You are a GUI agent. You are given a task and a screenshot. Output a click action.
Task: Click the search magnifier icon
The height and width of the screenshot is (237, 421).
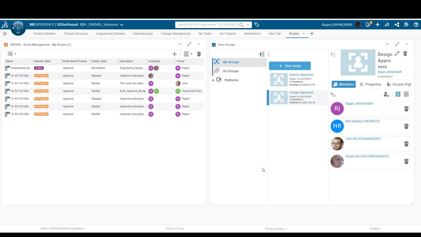[x=241, y=25]
